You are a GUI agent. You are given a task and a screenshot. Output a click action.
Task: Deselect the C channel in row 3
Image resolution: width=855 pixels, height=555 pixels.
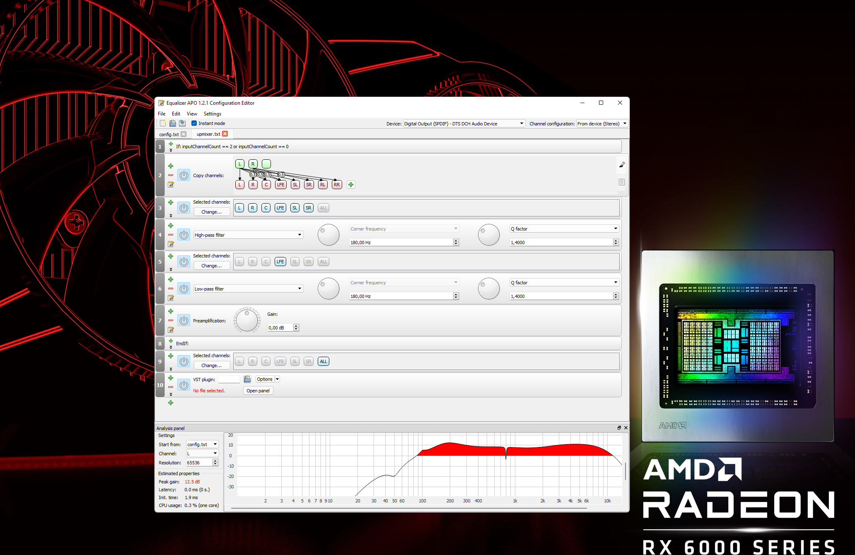click(x=266, y=208)
